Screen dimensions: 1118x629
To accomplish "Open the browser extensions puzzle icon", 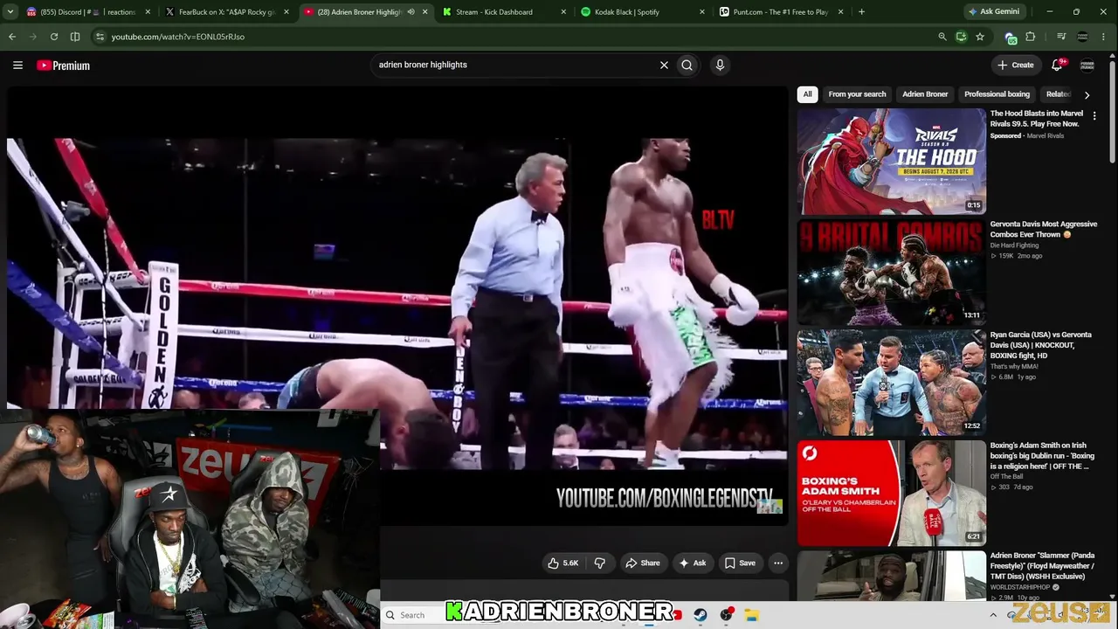I will (1031, 37).
